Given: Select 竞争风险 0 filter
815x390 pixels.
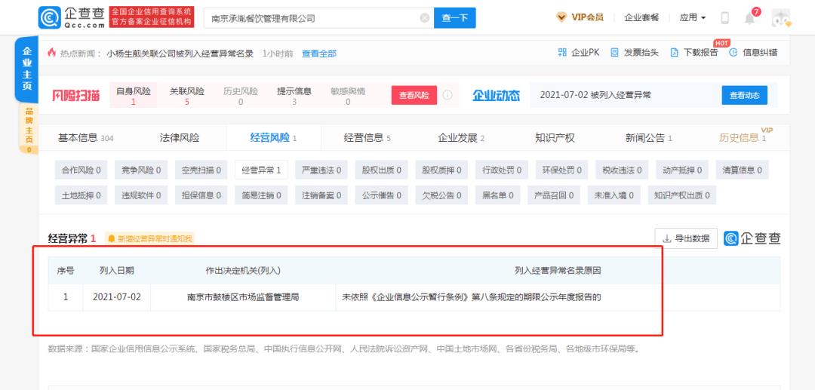Looking at the screenshot, I should click(141, 170).
